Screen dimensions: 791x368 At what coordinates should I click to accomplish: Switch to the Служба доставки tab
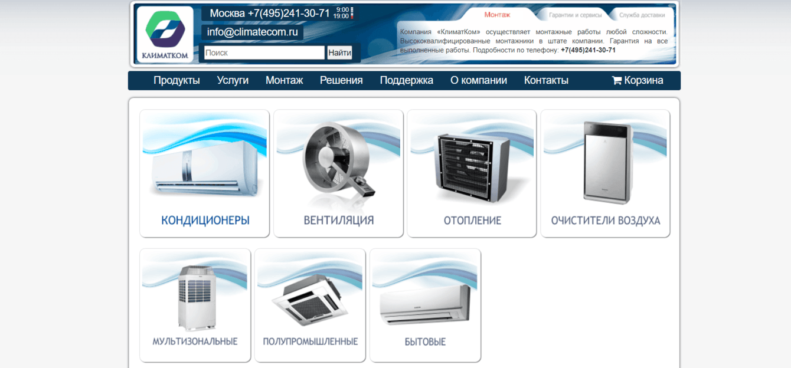pyautogui.click(x=642, y=15)
